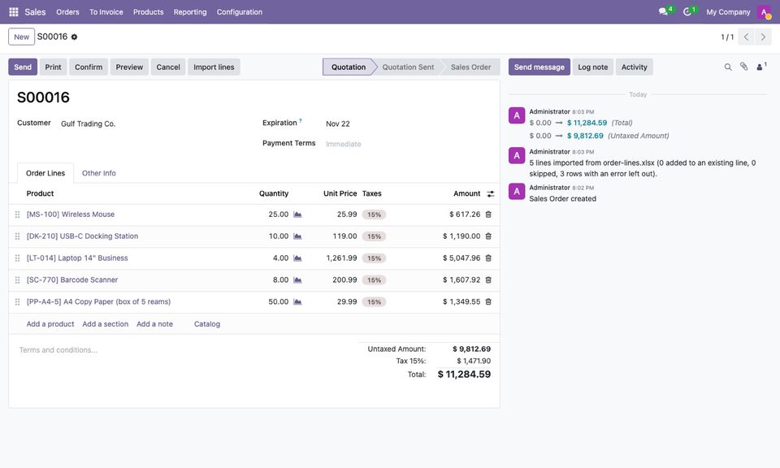The height and width of the screenshot is (468, 780).
Task: Switch to the Other Info tab
Action: 99,173
